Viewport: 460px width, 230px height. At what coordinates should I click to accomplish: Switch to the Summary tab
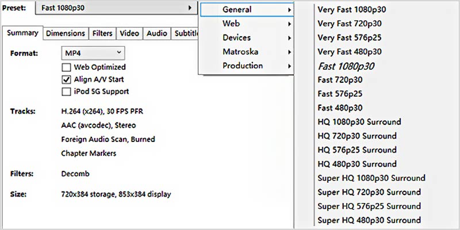pyautogui.click(x=22, y=33)
